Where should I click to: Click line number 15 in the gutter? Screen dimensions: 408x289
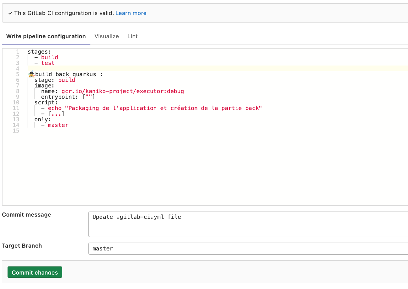(x=16, y=131)
